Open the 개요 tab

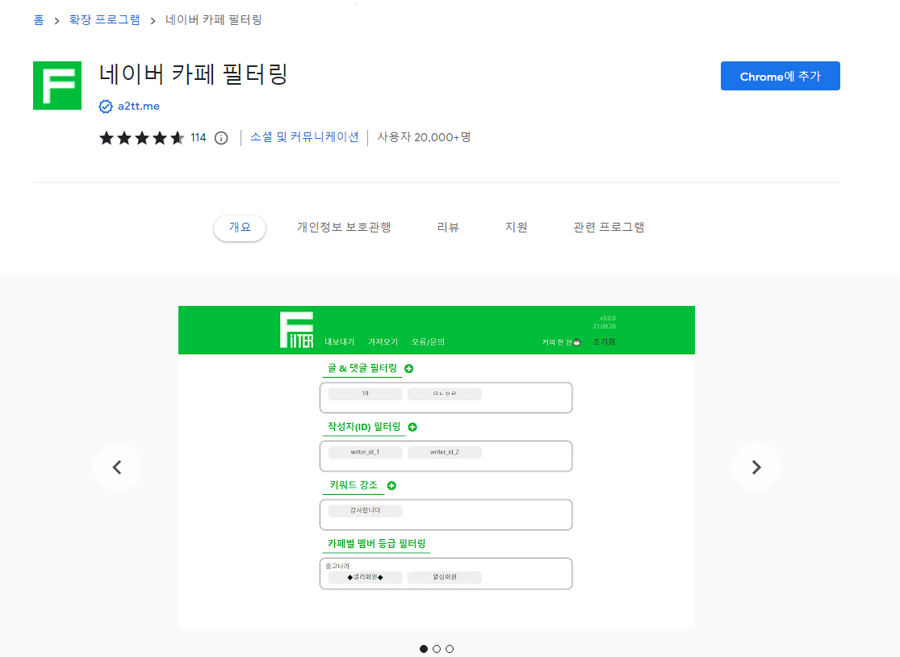pyautogui.click(x=240, y=228)
